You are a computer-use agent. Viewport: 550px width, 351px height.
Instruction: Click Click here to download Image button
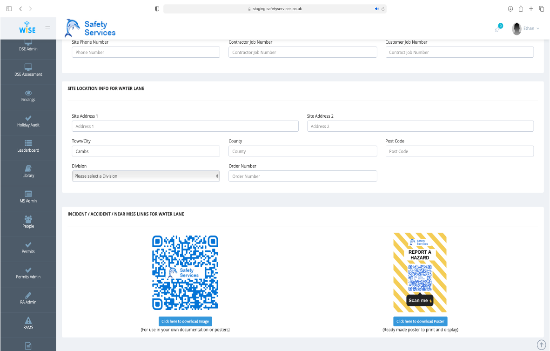click(x=185, y=321)
